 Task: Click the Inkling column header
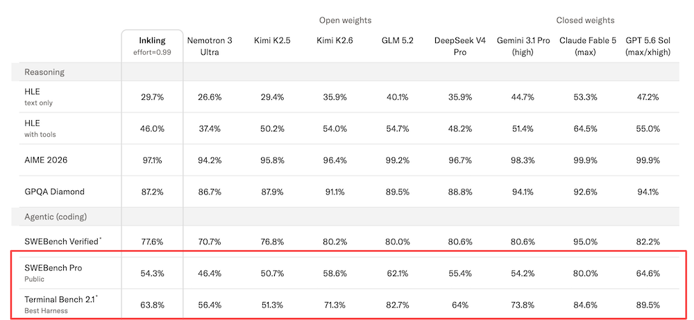[x=152, y=46]
